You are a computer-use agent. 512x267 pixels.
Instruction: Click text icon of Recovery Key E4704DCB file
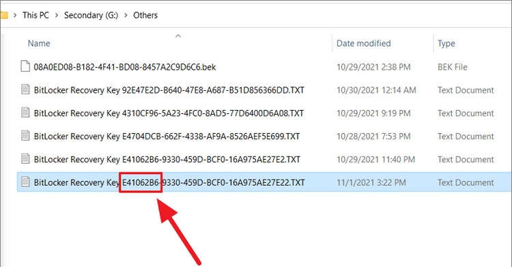25,136
